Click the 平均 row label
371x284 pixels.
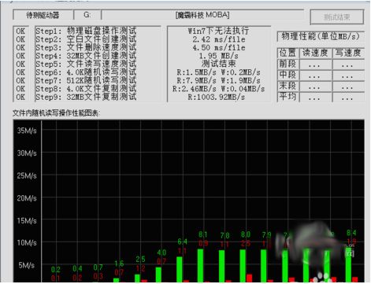click(x=288, y=97)
